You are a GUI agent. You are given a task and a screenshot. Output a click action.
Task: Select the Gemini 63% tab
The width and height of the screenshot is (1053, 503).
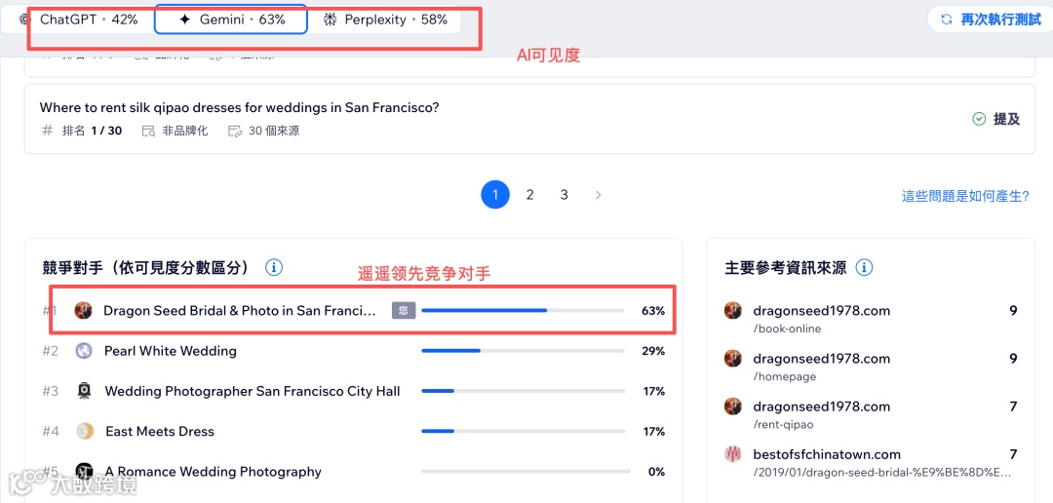(x=231, y=19)
